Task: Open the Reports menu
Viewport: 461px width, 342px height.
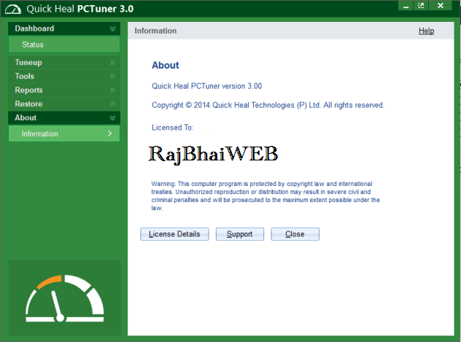Action: (x=64, y=90)
